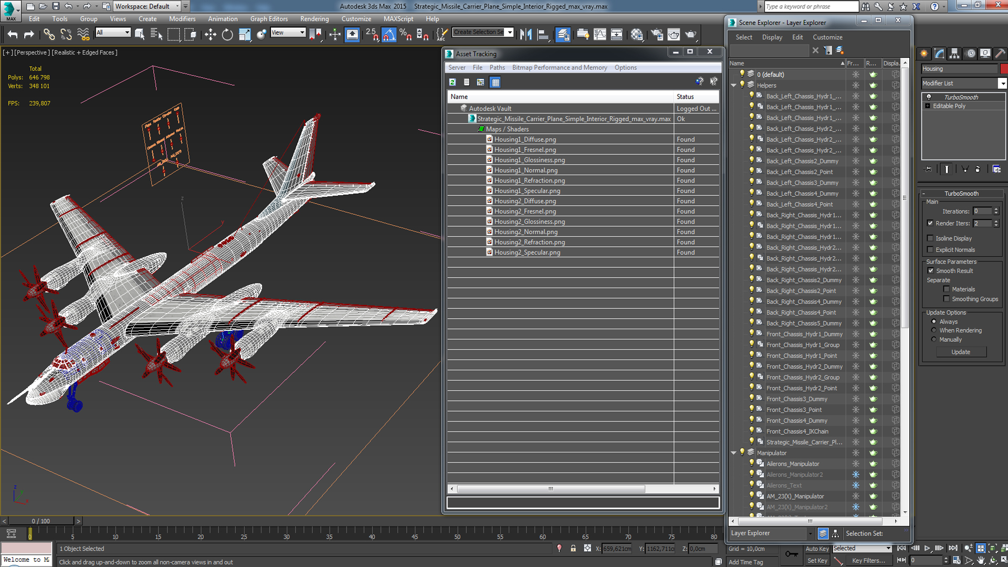This screenshot has width=1008, height=567.
Task: Open the Modifiers menu
Action: pyautogui.click(x=182, y=19)
